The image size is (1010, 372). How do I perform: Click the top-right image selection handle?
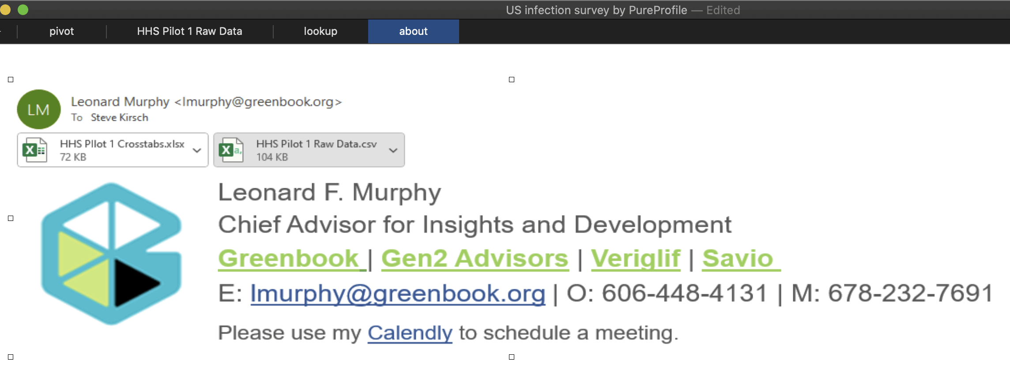tap(512, 80)
